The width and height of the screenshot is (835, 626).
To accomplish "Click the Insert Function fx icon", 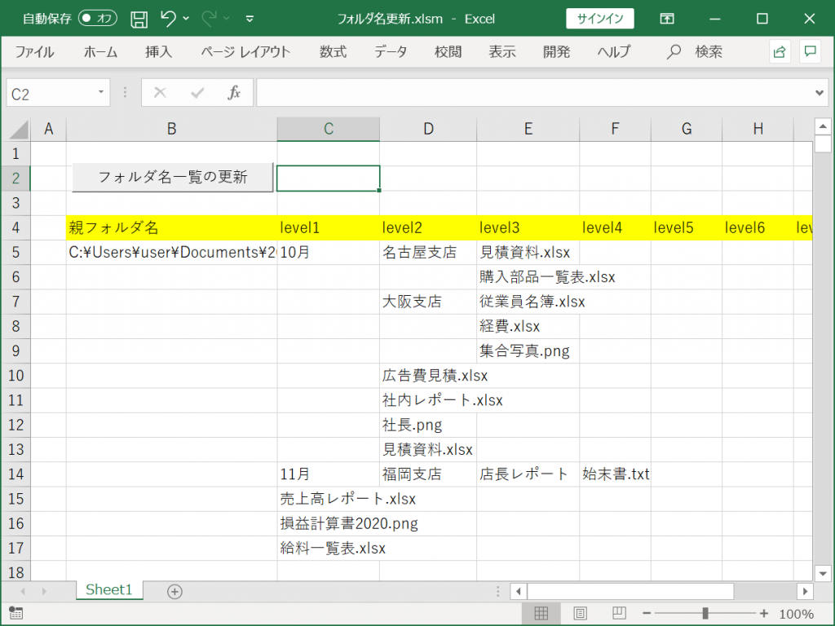I will pyautogui.click(x=234, y=93).
